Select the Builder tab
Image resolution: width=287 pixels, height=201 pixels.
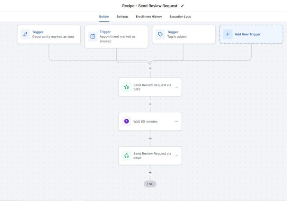tap(104, 17)
